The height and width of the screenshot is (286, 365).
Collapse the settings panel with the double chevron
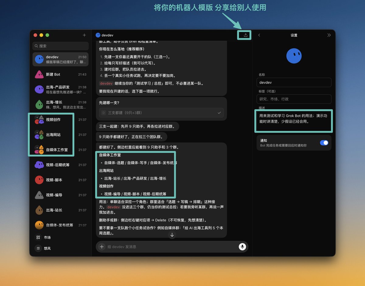click(329, 35)
